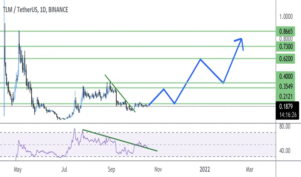Click the TLM / TetherUS chart title
Screen dimensions: 301x177
pyautogui.click(x=35, y=10)
